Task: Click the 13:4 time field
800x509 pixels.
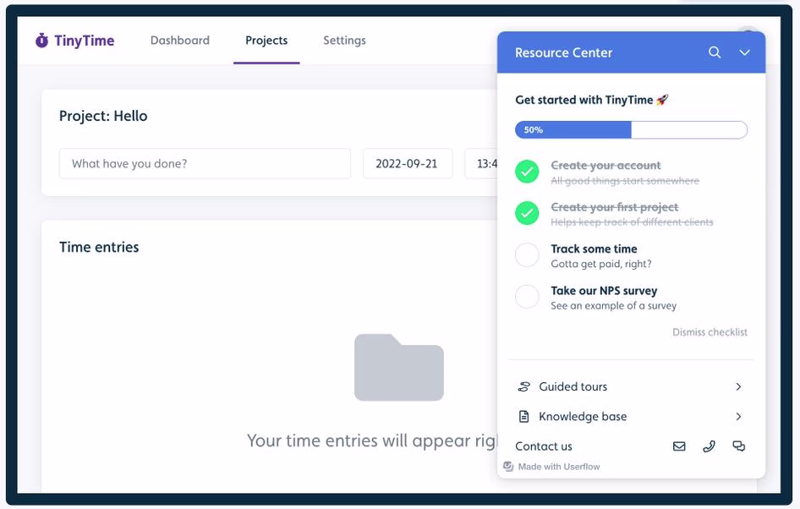Action: [x=481, y=164]
